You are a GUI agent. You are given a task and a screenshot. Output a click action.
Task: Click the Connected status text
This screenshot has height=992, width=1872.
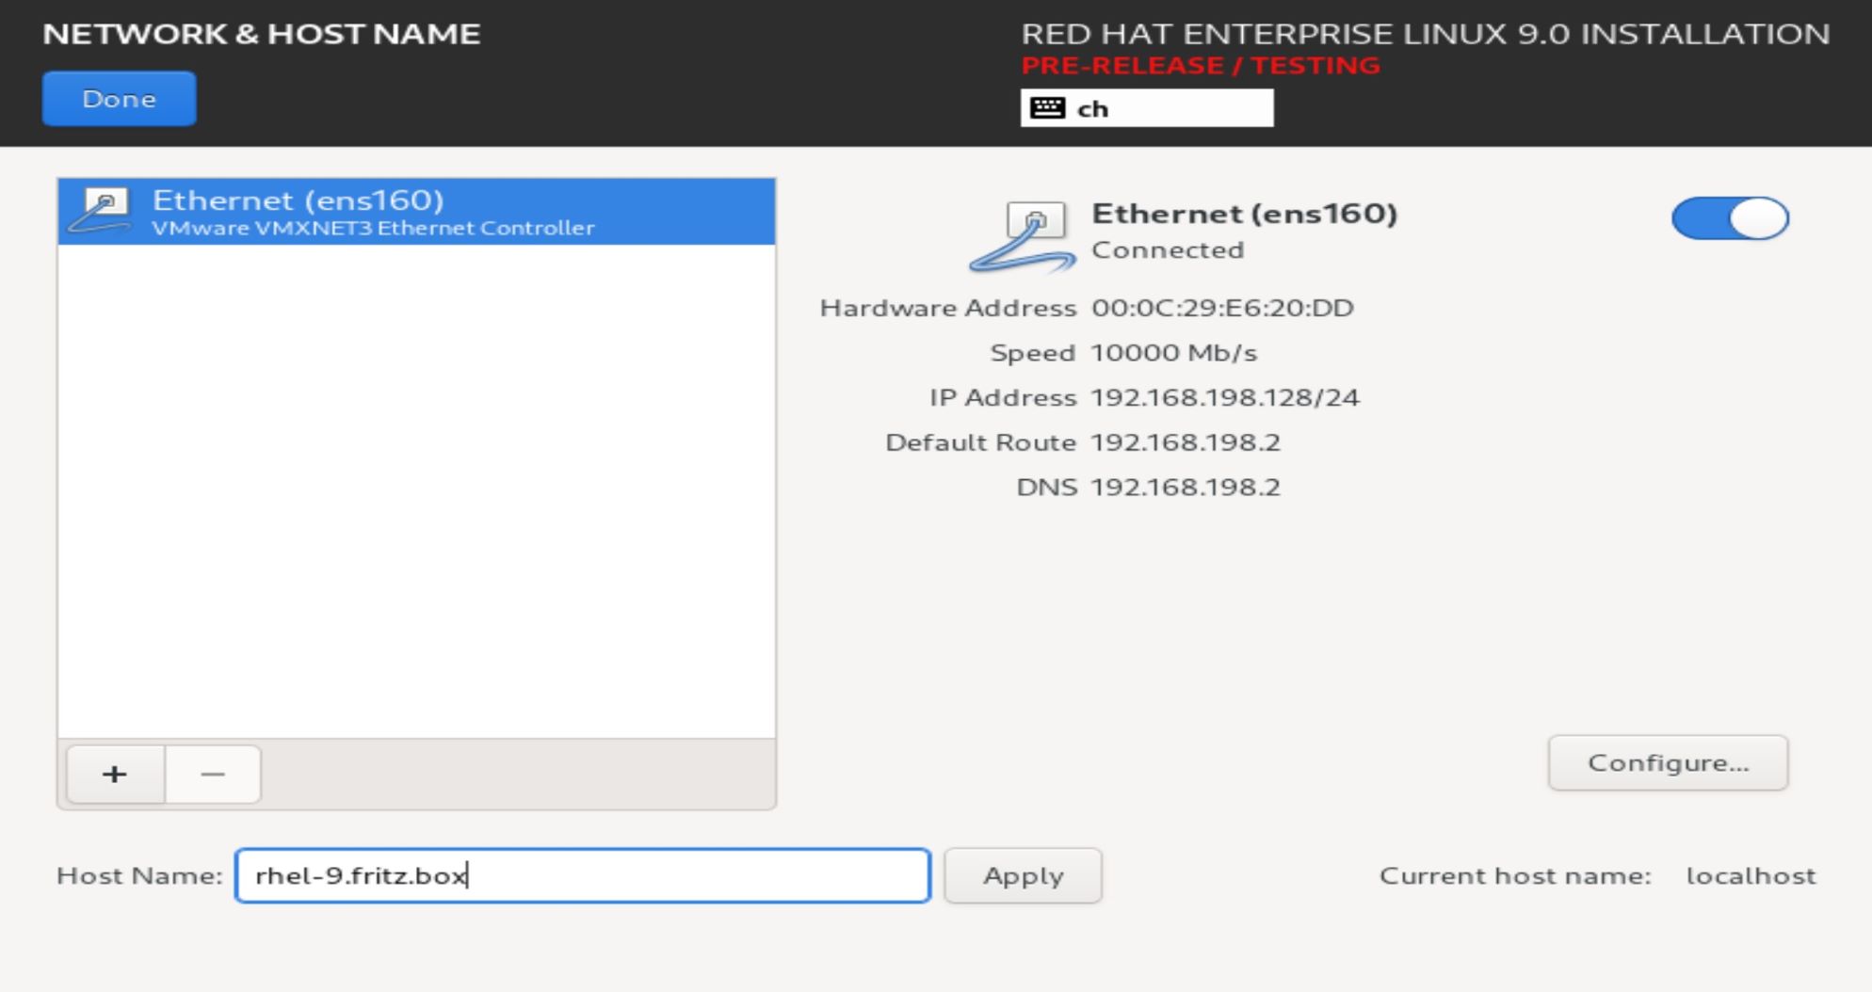pos(1168,250)
